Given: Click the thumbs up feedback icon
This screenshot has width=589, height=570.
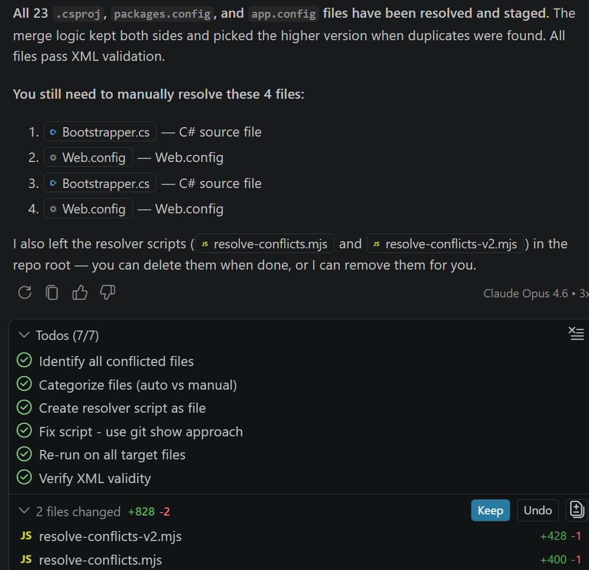Looking at the screenshot, I should (80, 292).
